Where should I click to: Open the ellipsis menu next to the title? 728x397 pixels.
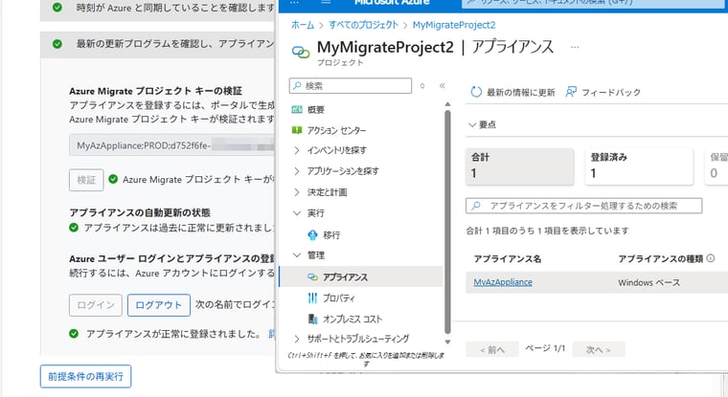(x=575, y=47)
